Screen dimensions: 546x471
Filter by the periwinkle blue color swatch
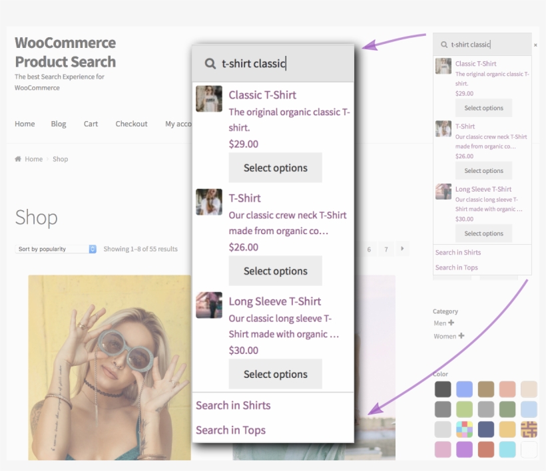click(x=465, y=389)
